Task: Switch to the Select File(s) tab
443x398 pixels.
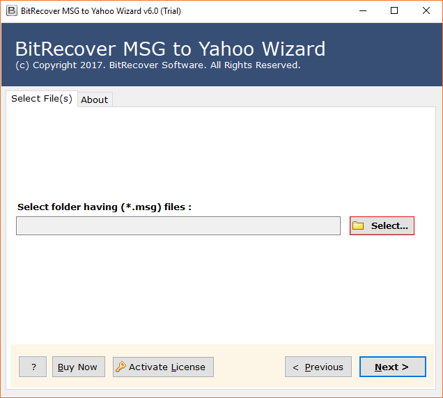Action: (x=41, y=99)
